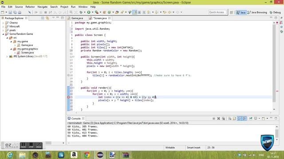The image size is (284, 159).
Task: Click the New Java Package icon
Action: tap(104, 12)
